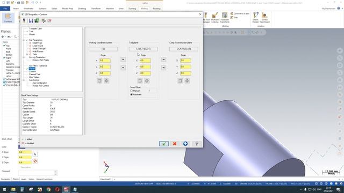Open the Levels panel tab

[24, 179]
